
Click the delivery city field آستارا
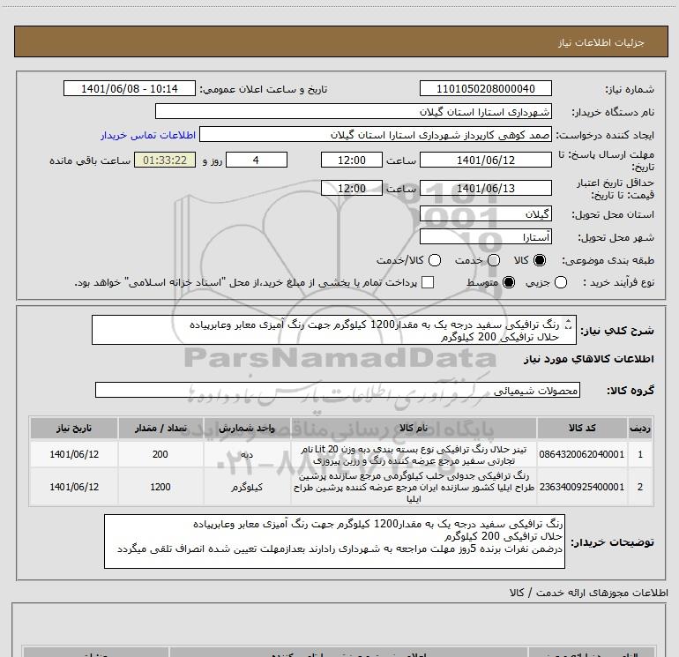[485, 237]
